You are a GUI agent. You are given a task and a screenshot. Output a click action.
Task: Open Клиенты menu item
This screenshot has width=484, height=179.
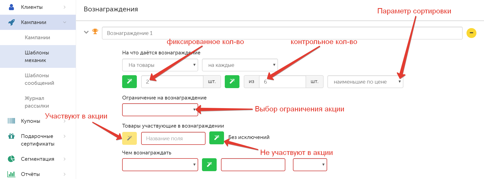point(38,7)
